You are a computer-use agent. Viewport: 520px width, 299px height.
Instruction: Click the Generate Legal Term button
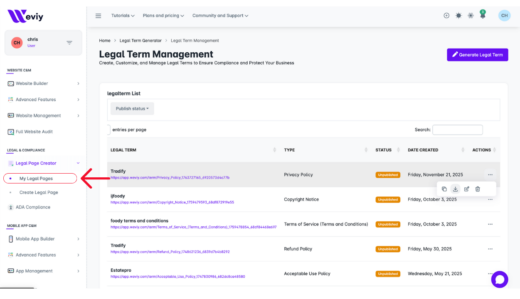[477, 55]
